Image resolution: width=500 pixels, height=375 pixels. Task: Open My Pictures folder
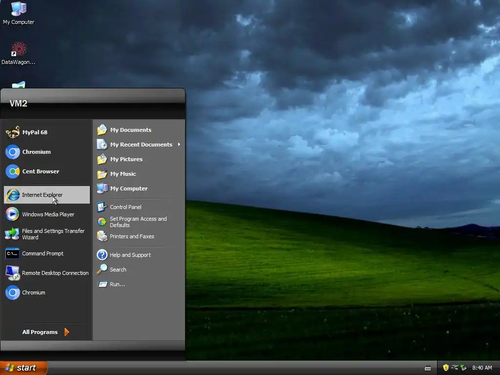(139, 159)
